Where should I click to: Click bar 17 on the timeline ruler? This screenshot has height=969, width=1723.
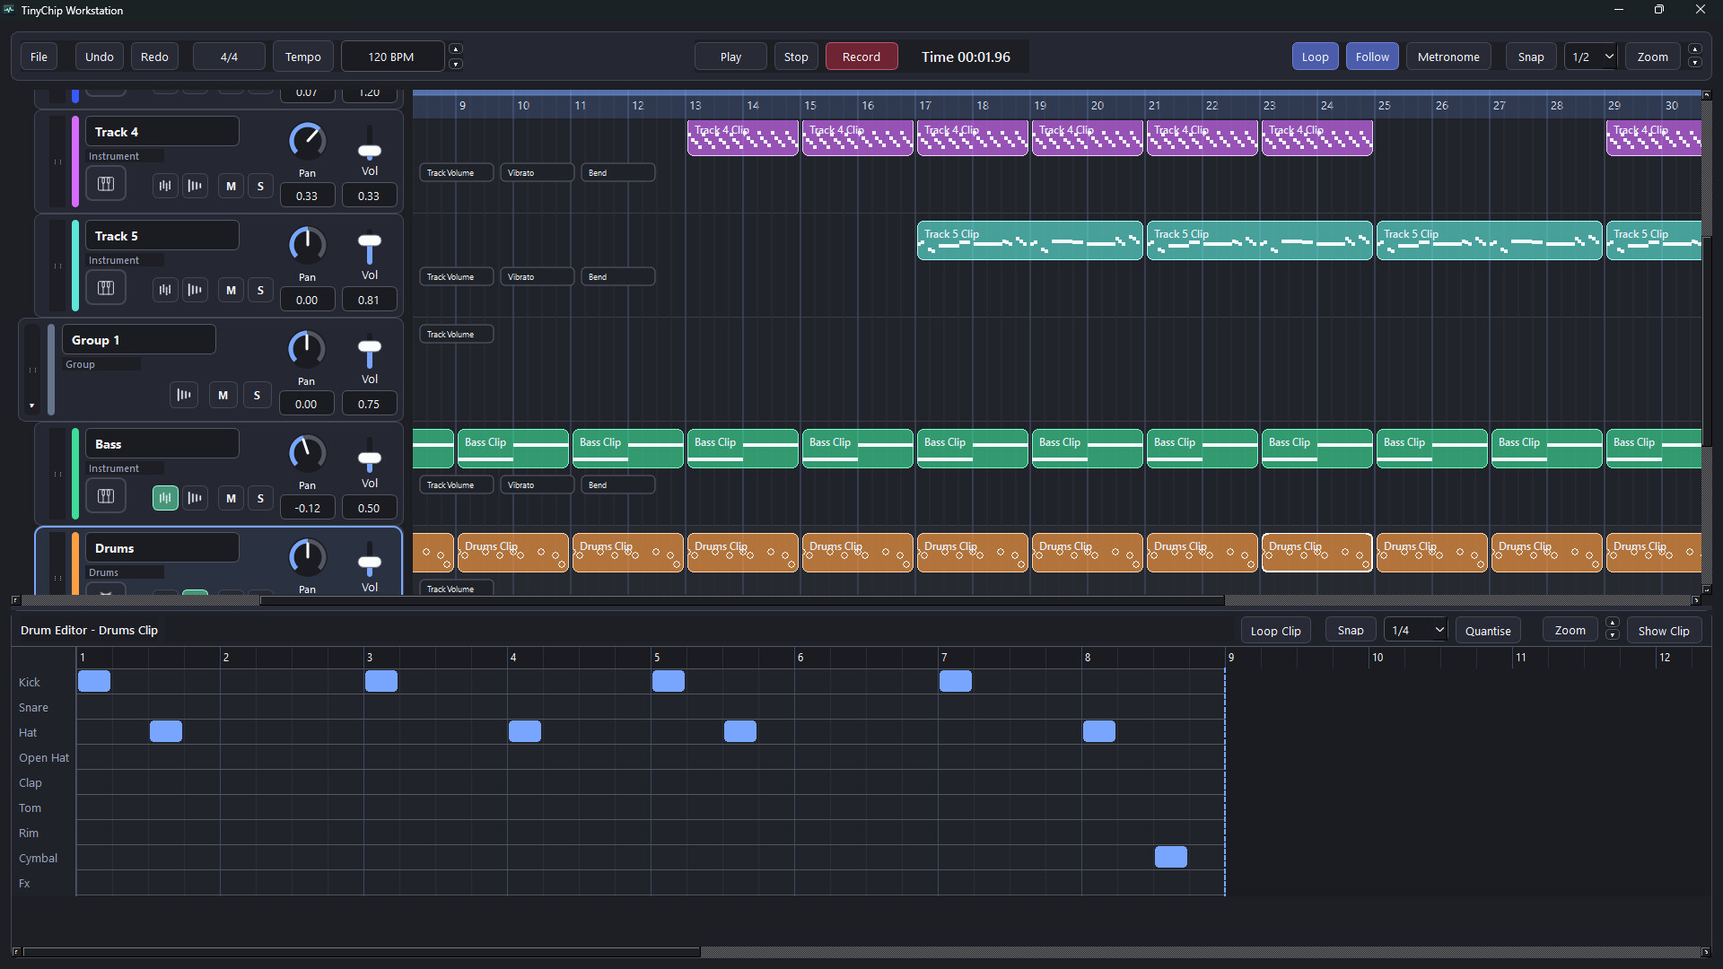(925, 106)
